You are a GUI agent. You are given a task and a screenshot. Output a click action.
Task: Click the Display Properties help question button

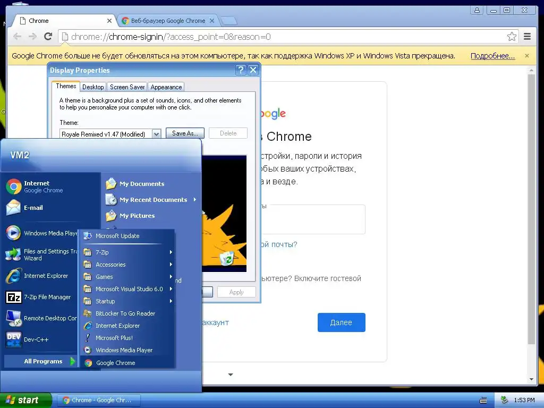pyautogui.click(x=241, y=70)
